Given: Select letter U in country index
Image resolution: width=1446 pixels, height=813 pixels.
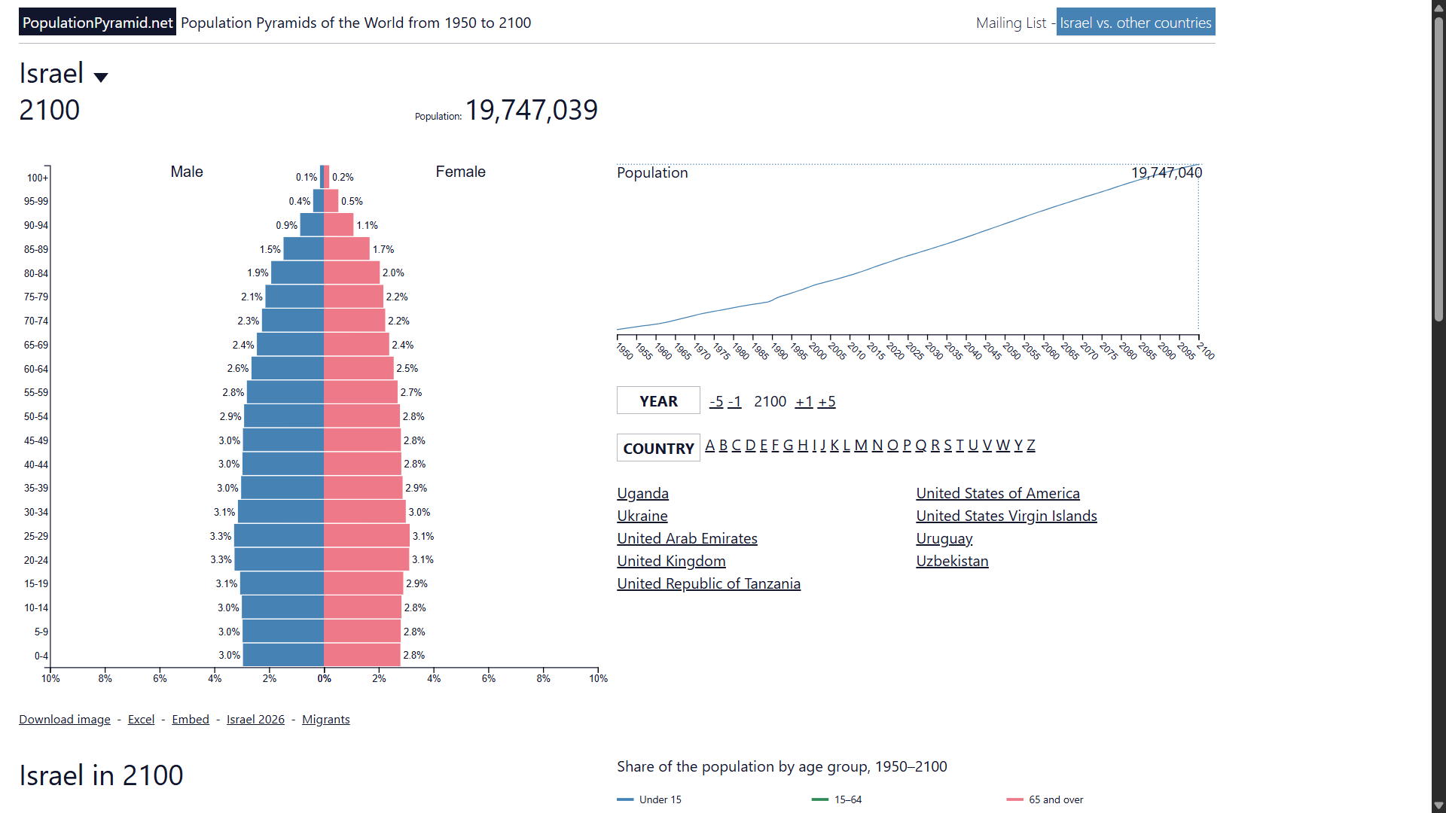Looking at the screenshot, I should (973, 446).
